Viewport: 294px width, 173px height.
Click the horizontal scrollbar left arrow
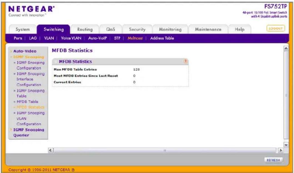51,150
